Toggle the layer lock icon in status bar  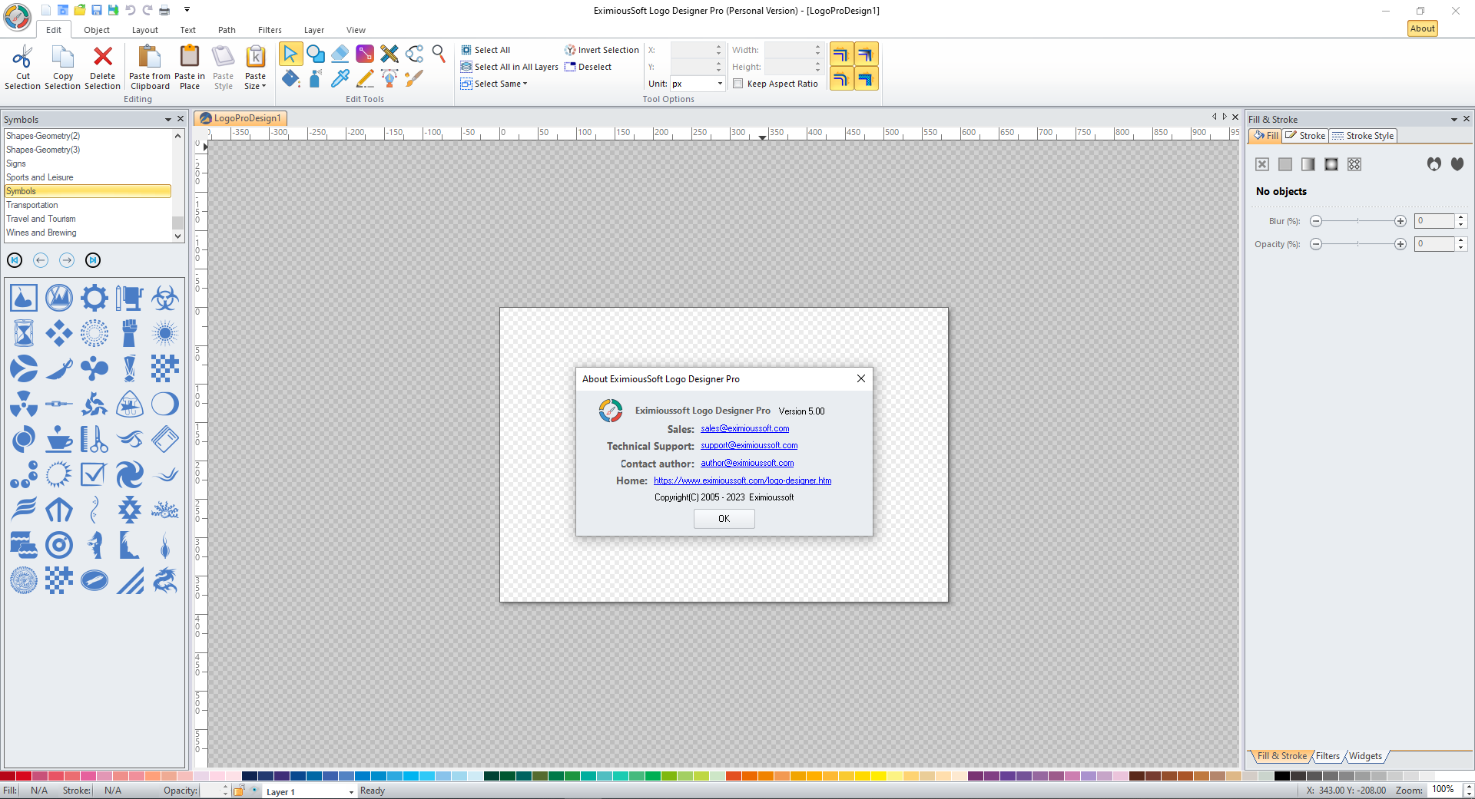pos(239,791)
